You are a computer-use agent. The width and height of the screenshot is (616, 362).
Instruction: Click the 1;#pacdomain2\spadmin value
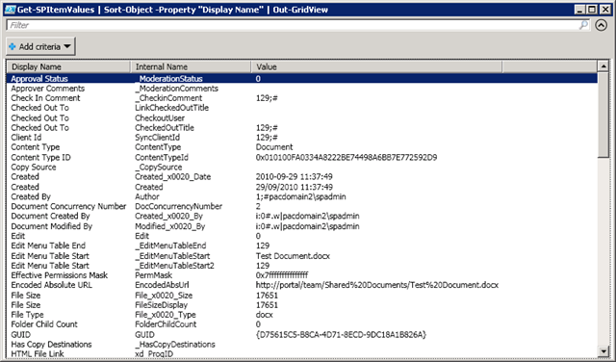click(x=300, y=196)
